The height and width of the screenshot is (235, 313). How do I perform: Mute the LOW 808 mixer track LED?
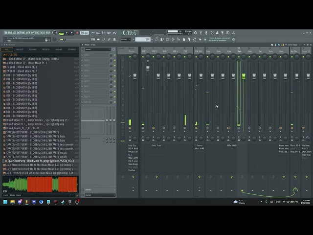click(x=196, y=57)
